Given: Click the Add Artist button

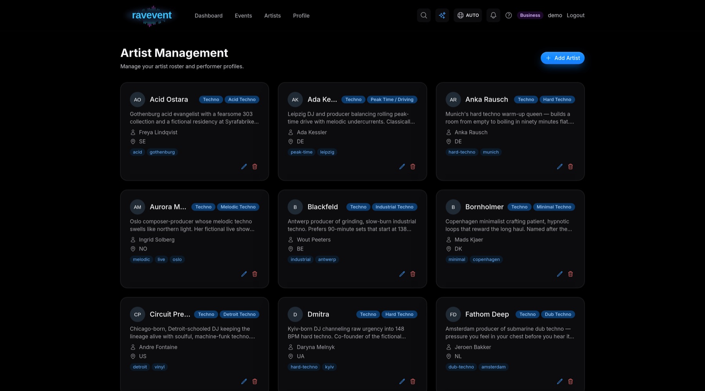Looking at the screenshot, I should [562, 58].
